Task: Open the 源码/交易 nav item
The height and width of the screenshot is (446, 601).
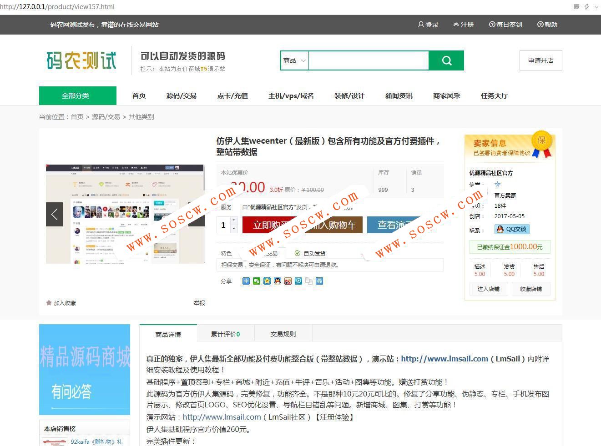Action: click(182, 95)
